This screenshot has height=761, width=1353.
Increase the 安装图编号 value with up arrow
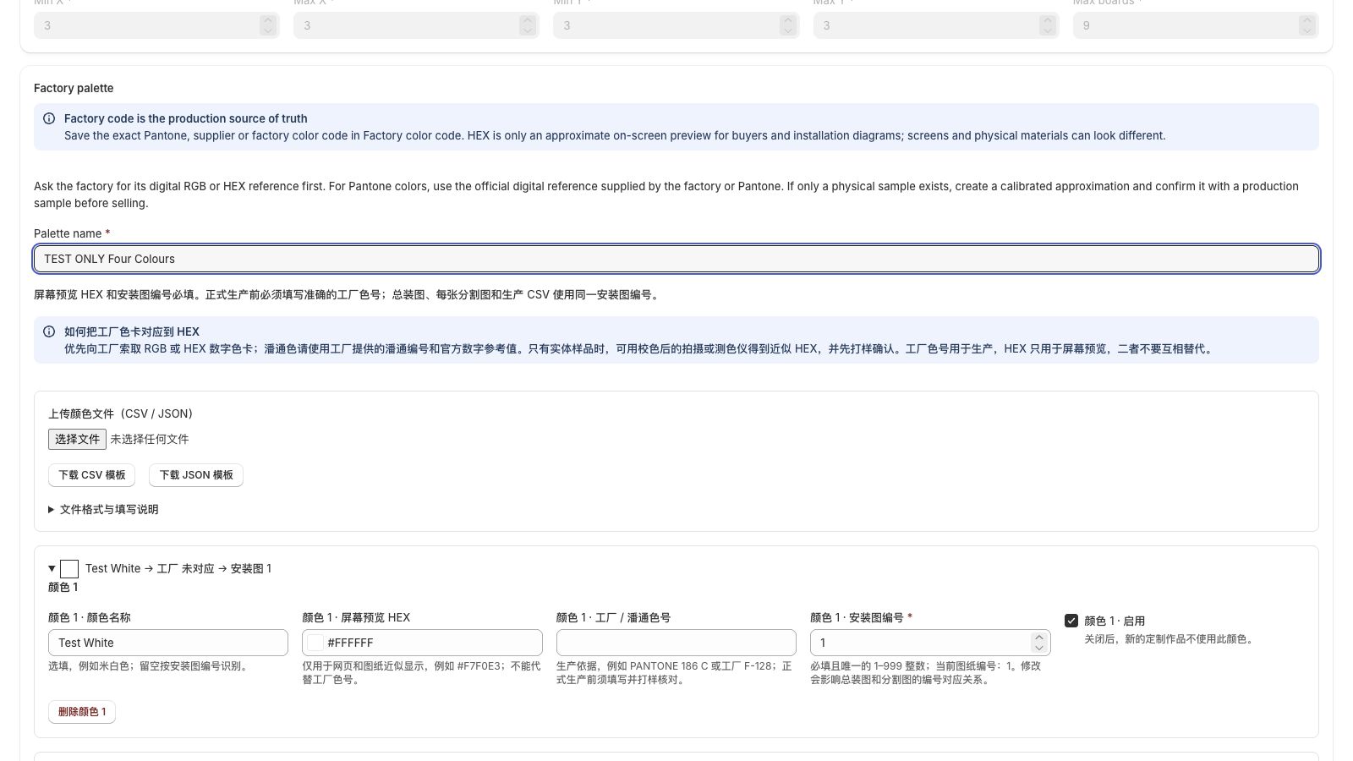(x=1039, y=638)
